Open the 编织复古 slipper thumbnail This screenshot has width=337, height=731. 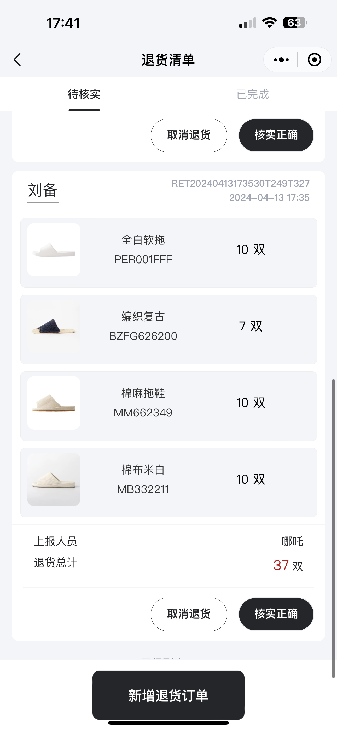[54, 326]
